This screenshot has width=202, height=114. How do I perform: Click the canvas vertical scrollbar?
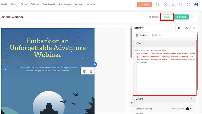[x=131, y=42]
